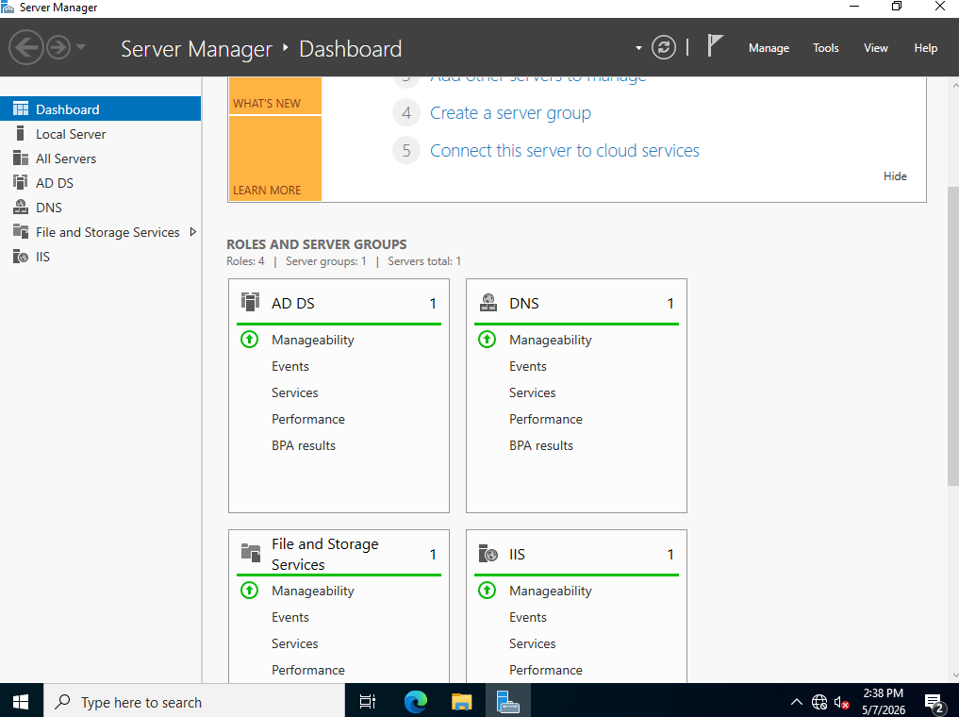
Task: Click the AD DS sidebar icon
Action: 20,182
